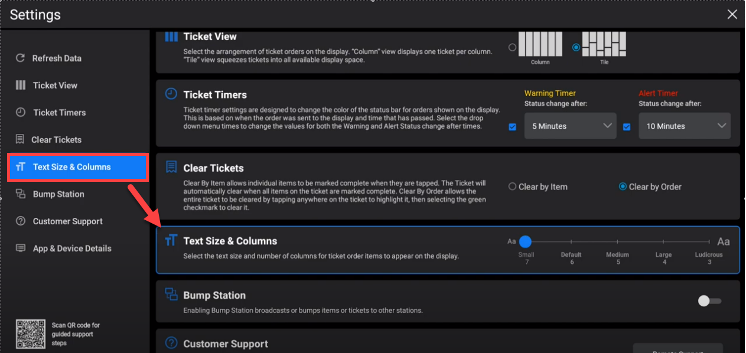
Task: Go to Ticket View in sidebar menu
Action: click(x=55, y=86)
